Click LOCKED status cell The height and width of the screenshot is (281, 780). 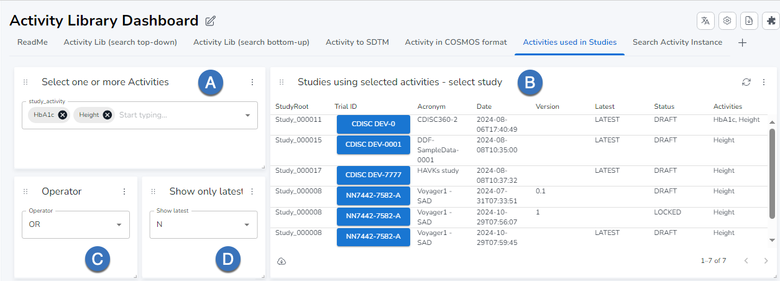coord(668,212)
